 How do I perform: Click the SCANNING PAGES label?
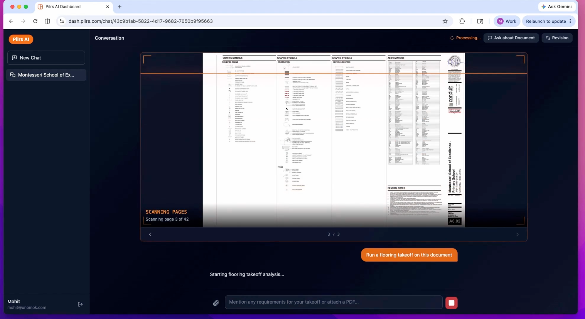166,212
